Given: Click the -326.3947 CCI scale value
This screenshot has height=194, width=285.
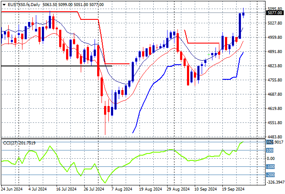Looking at the screenshot, I should pyautogui.click(x=275, y=182).
